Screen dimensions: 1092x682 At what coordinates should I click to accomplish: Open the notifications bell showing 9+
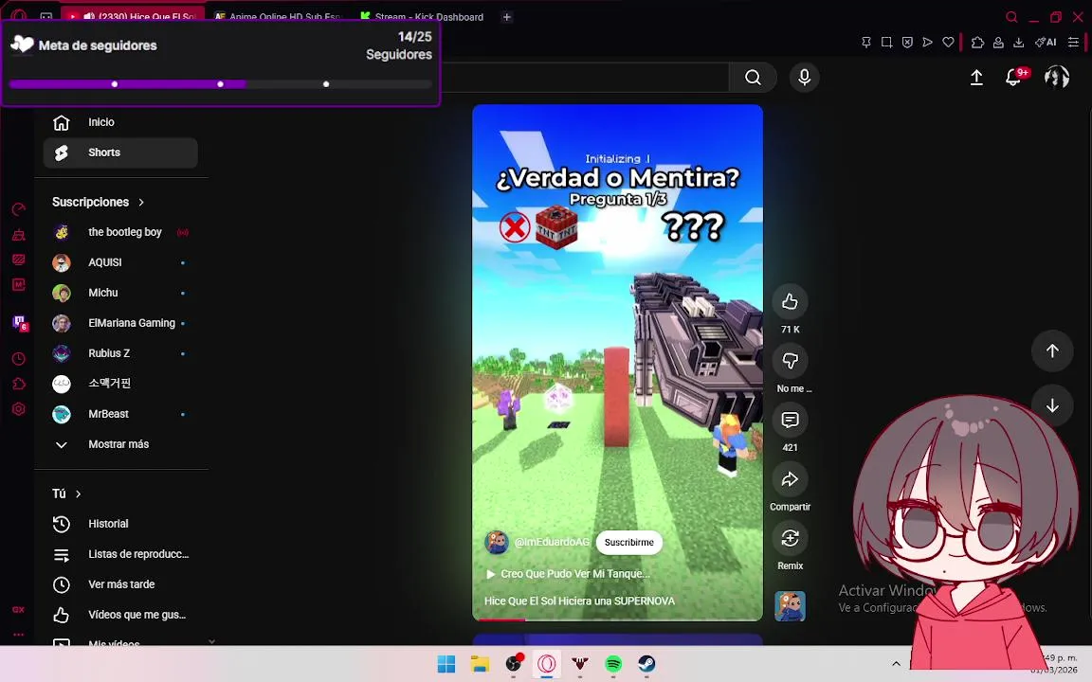pos(1013,78)
